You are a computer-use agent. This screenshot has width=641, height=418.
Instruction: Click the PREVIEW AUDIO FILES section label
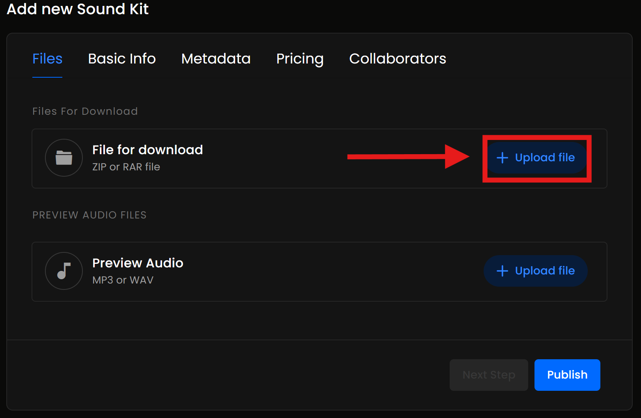89,215
